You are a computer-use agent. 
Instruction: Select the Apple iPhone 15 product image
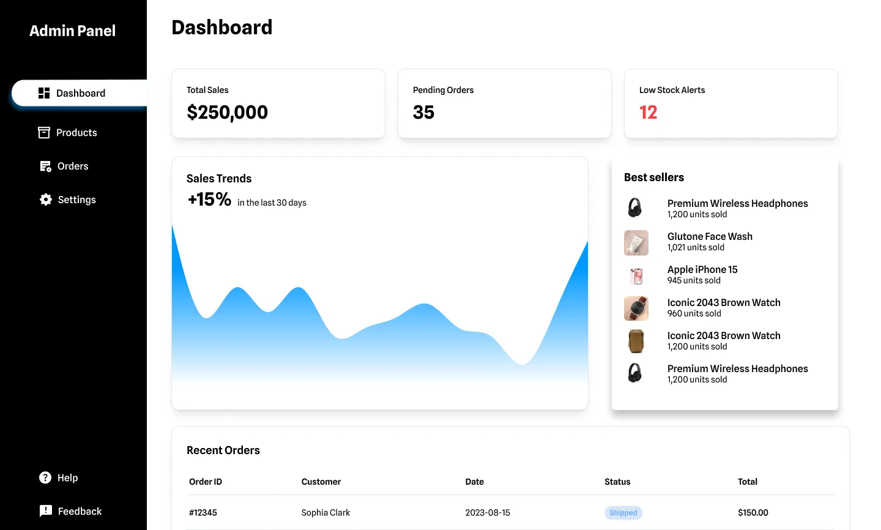click(636, 276)
